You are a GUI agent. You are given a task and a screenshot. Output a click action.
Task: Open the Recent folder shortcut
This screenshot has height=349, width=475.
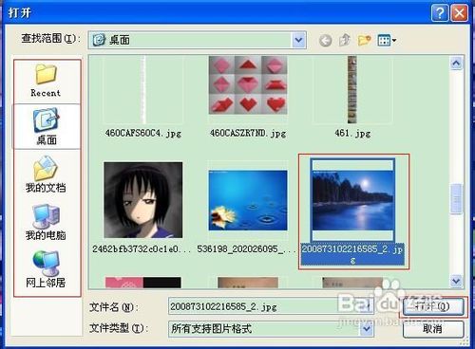46,81
